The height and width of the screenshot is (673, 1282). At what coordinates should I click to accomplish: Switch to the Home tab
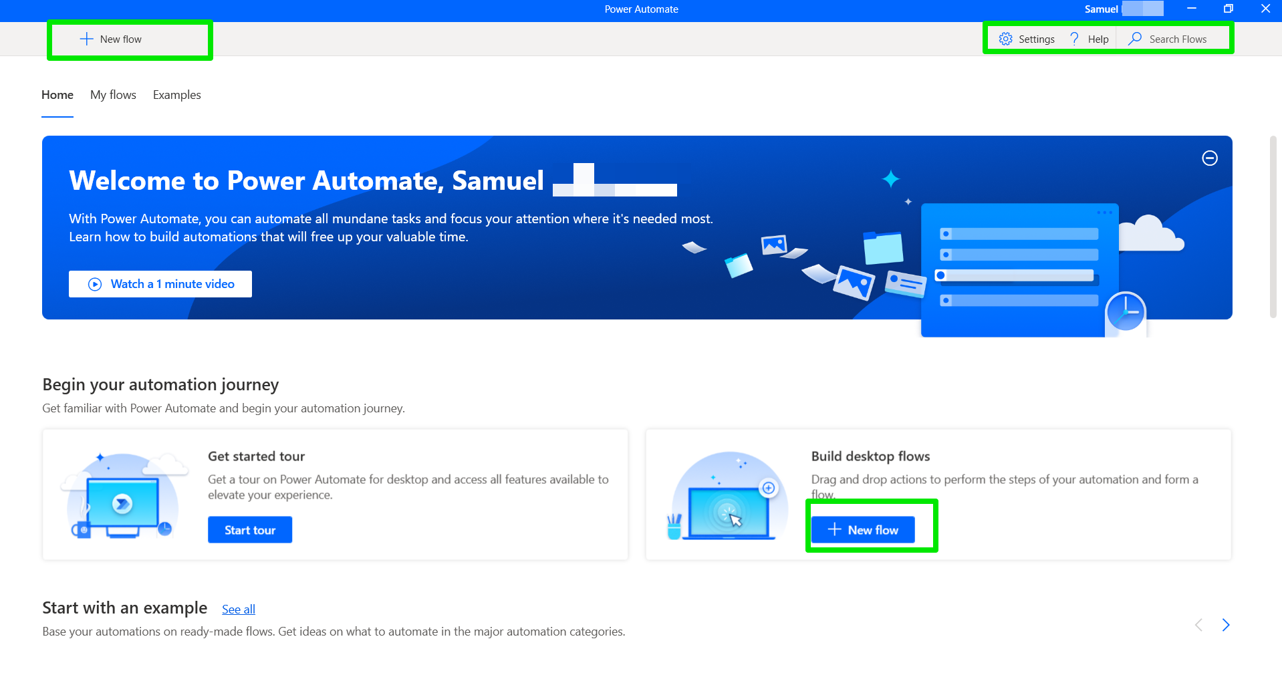[57, 95]
